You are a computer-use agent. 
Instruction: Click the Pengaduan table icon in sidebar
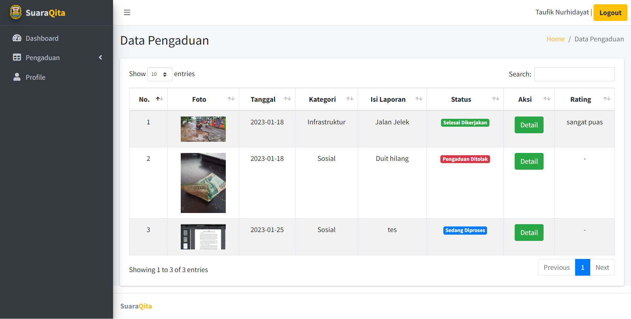coord(17,57)
